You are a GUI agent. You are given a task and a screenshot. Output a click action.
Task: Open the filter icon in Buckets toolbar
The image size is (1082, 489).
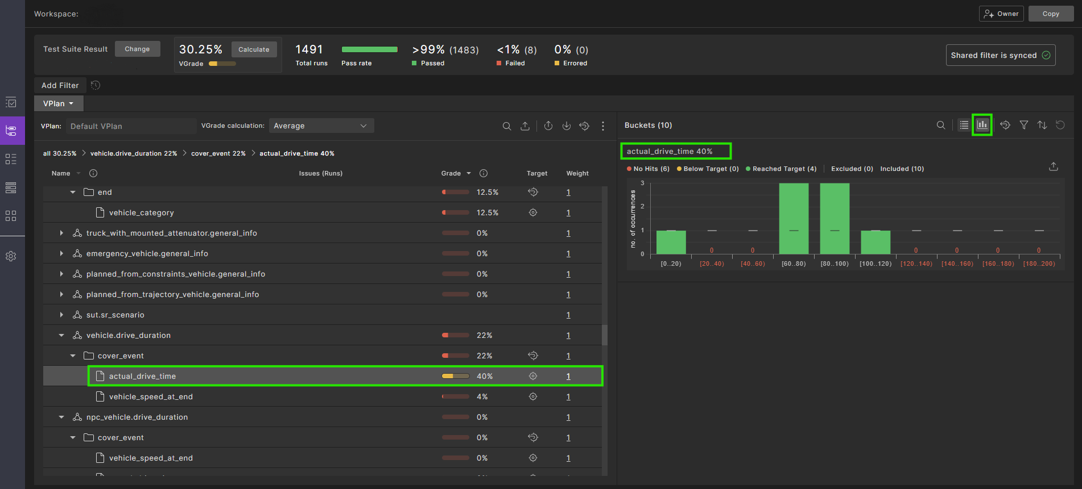(1023, 125)
